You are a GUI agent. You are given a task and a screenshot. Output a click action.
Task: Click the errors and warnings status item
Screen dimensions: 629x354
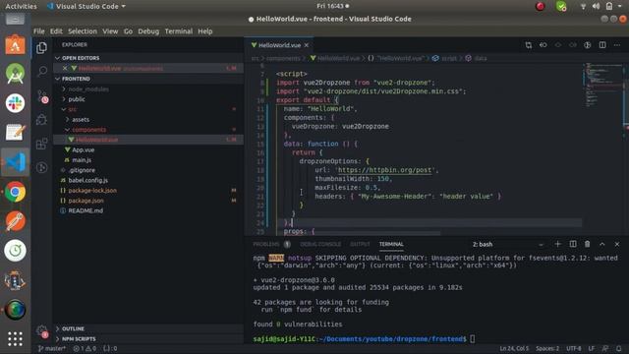(85, 348)
